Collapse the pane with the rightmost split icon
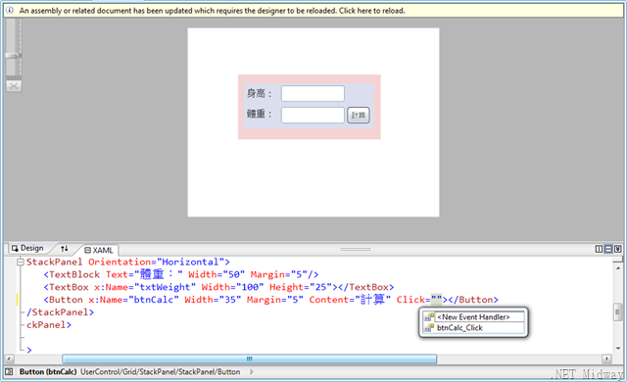The image size is (627, 382). click(x=618, y=249)
